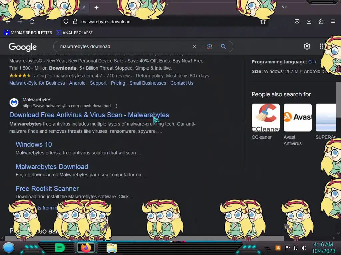The width and height of the screenshot is (341, 255).
Task: Open Download Free Antivirus & Virus Scan result
Action: coord(89,115)
